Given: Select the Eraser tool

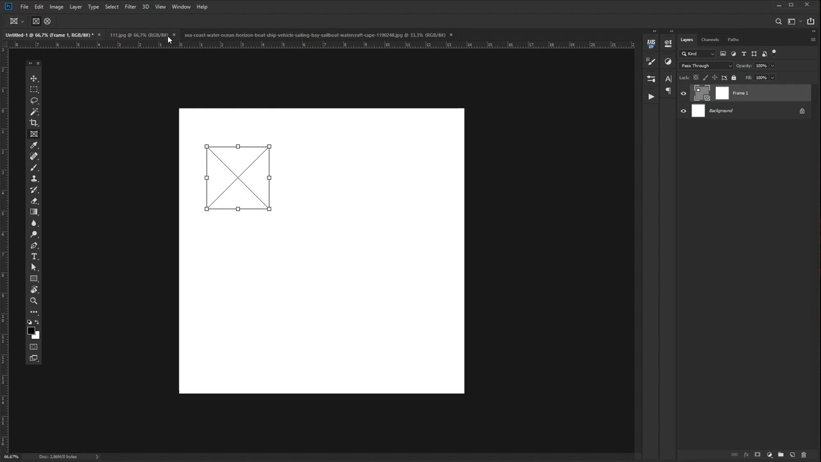Looking at the screenshot, I should (34, 200).
